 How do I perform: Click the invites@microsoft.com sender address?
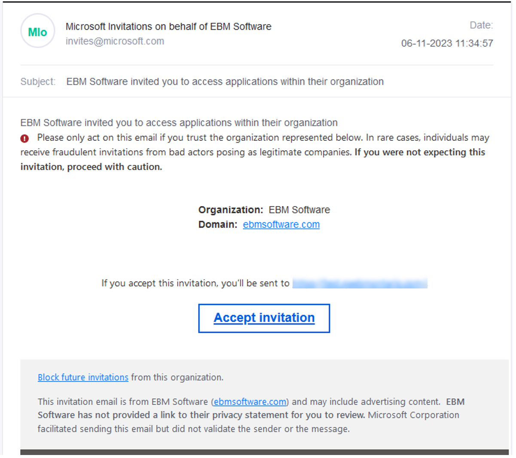point(115,41)
